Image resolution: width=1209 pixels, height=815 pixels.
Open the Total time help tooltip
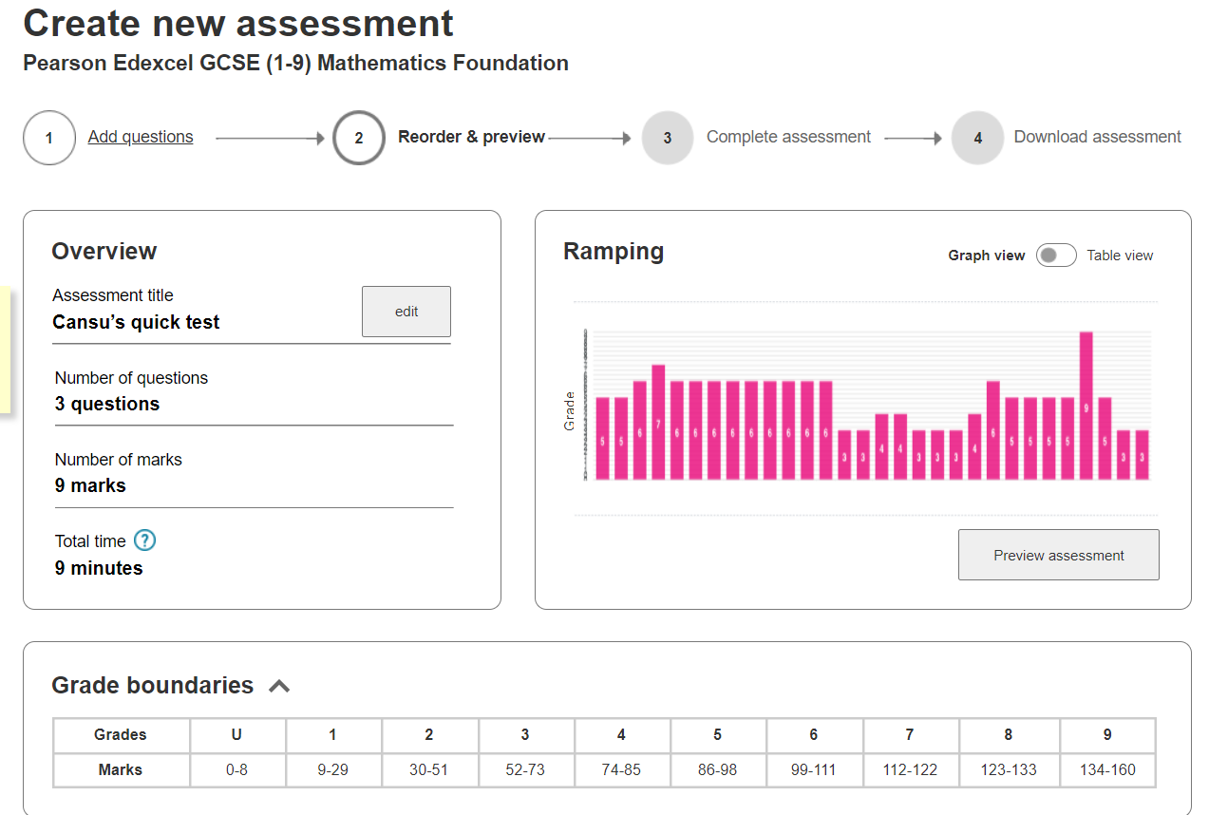pos(144,540)
